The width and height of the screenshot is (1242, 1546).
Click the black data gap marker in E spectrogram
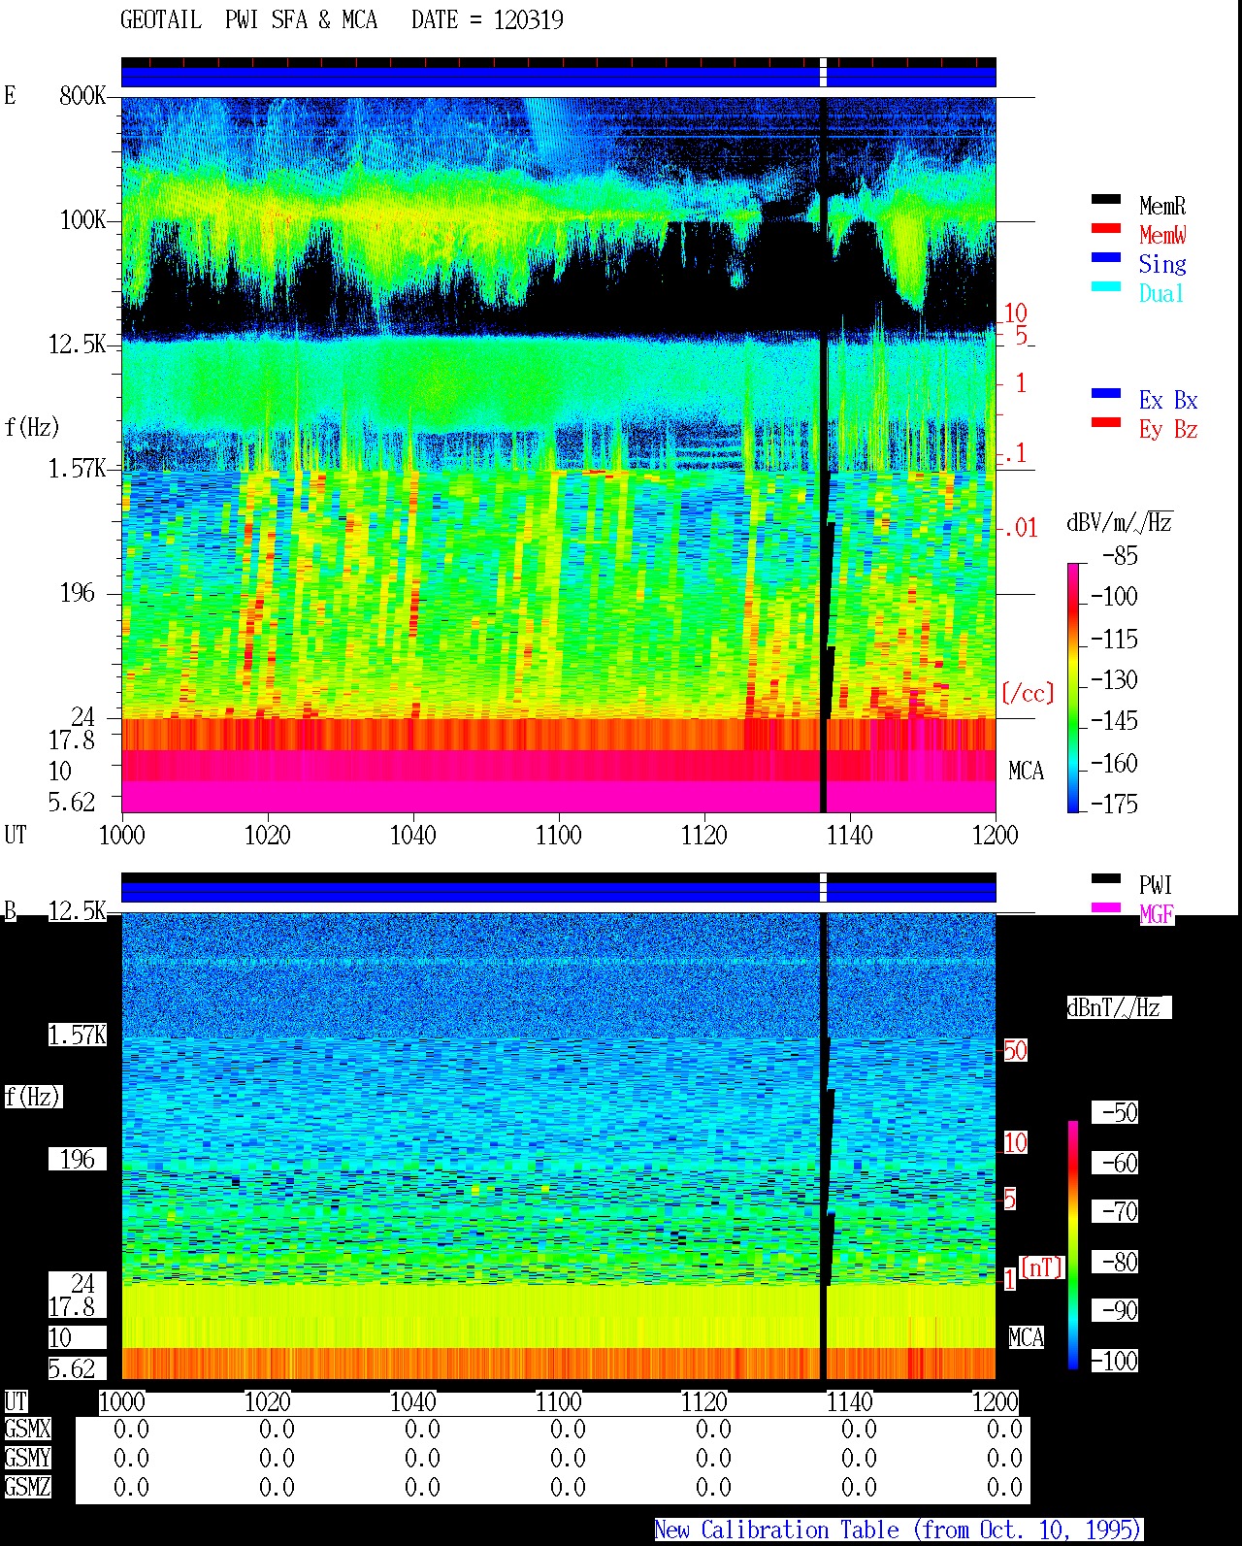824,454
